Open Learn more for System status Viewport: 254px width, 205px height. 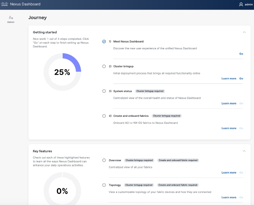(x=229, y=103)
